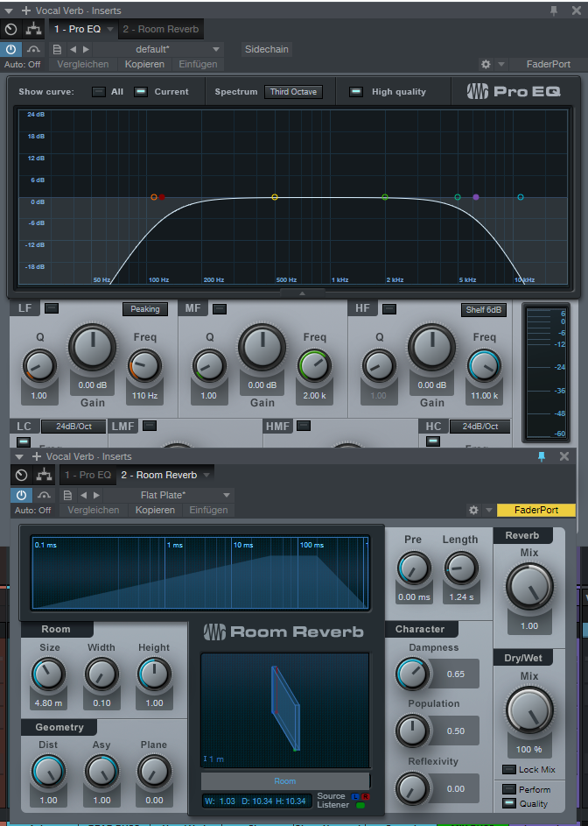Go to previous preset in Room Reverb window

[x=84, y=495]
